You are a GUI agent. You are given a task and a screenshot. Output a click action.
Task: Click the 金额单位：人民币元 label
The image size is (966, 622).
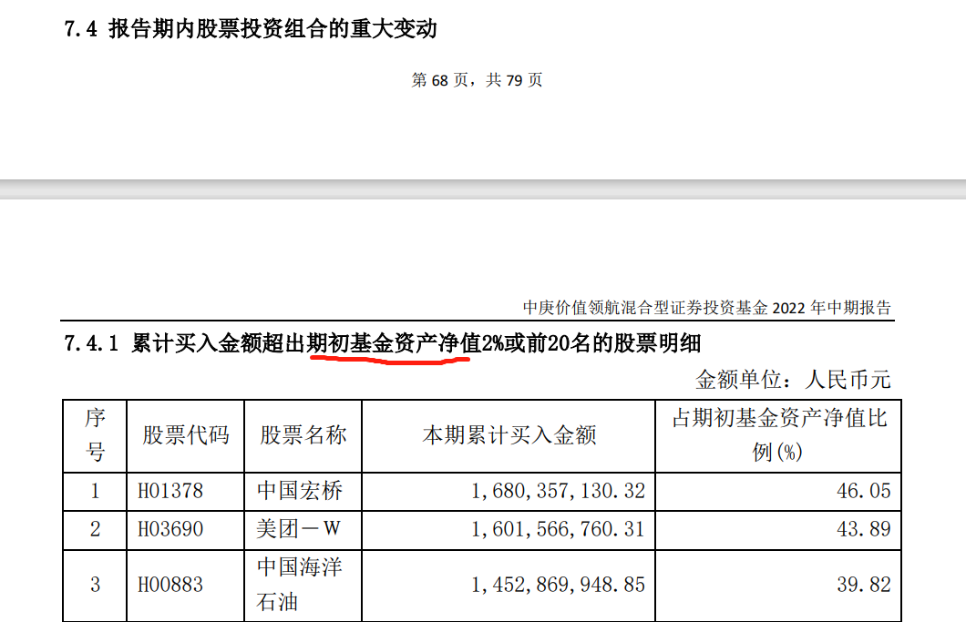click(x=793, y=380)
